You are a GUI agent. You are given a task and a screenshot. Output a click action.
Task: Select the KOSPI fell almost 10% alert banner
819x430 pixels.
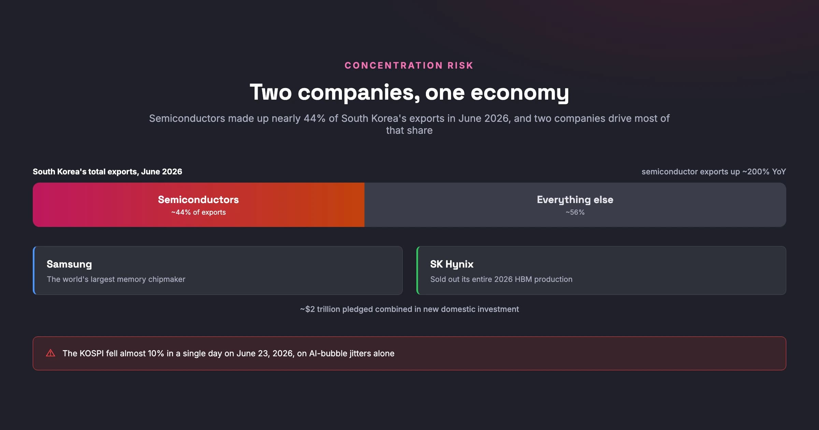[x=409, y=353]
